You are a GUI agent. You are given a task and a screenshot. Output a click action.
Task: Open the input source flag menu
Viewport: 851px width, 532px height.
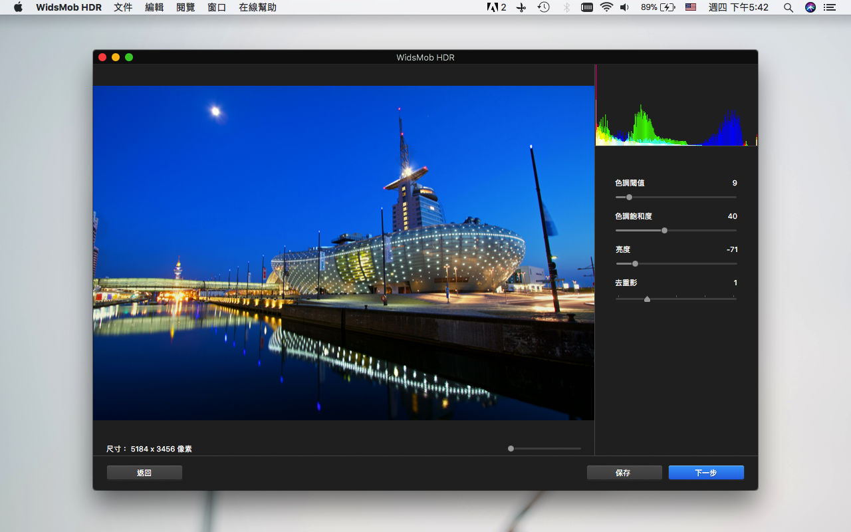pos(691,7)
